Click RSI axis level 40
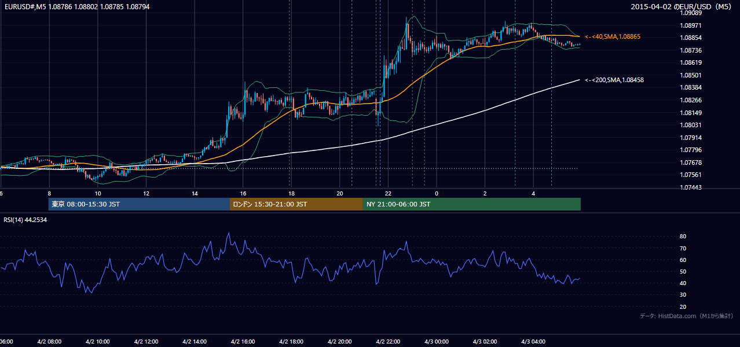 (x=683, y=283)
